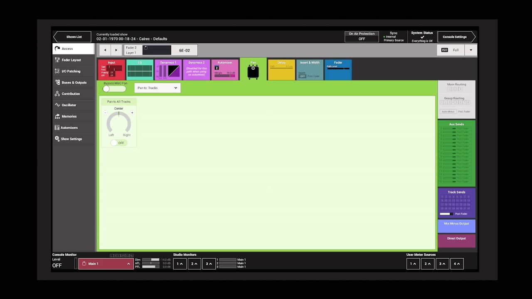Click the Fader 2 Layer 1 path label
This screenshot has height=299, width=532.
[x=131, y=50]
